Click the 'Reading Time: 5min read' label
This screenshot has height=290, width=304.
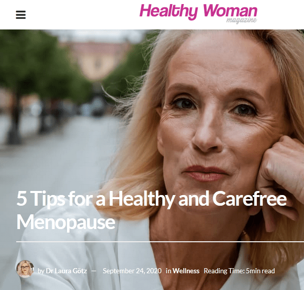[x=239, y=271]
